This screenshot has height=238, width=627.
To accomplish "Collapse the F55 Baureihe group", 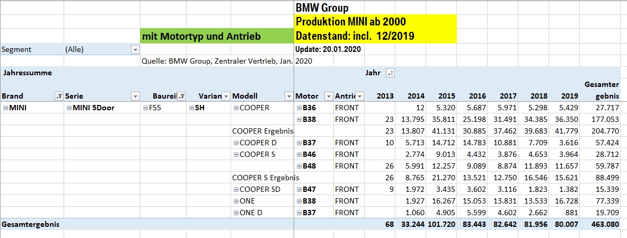I will (146, 108).
